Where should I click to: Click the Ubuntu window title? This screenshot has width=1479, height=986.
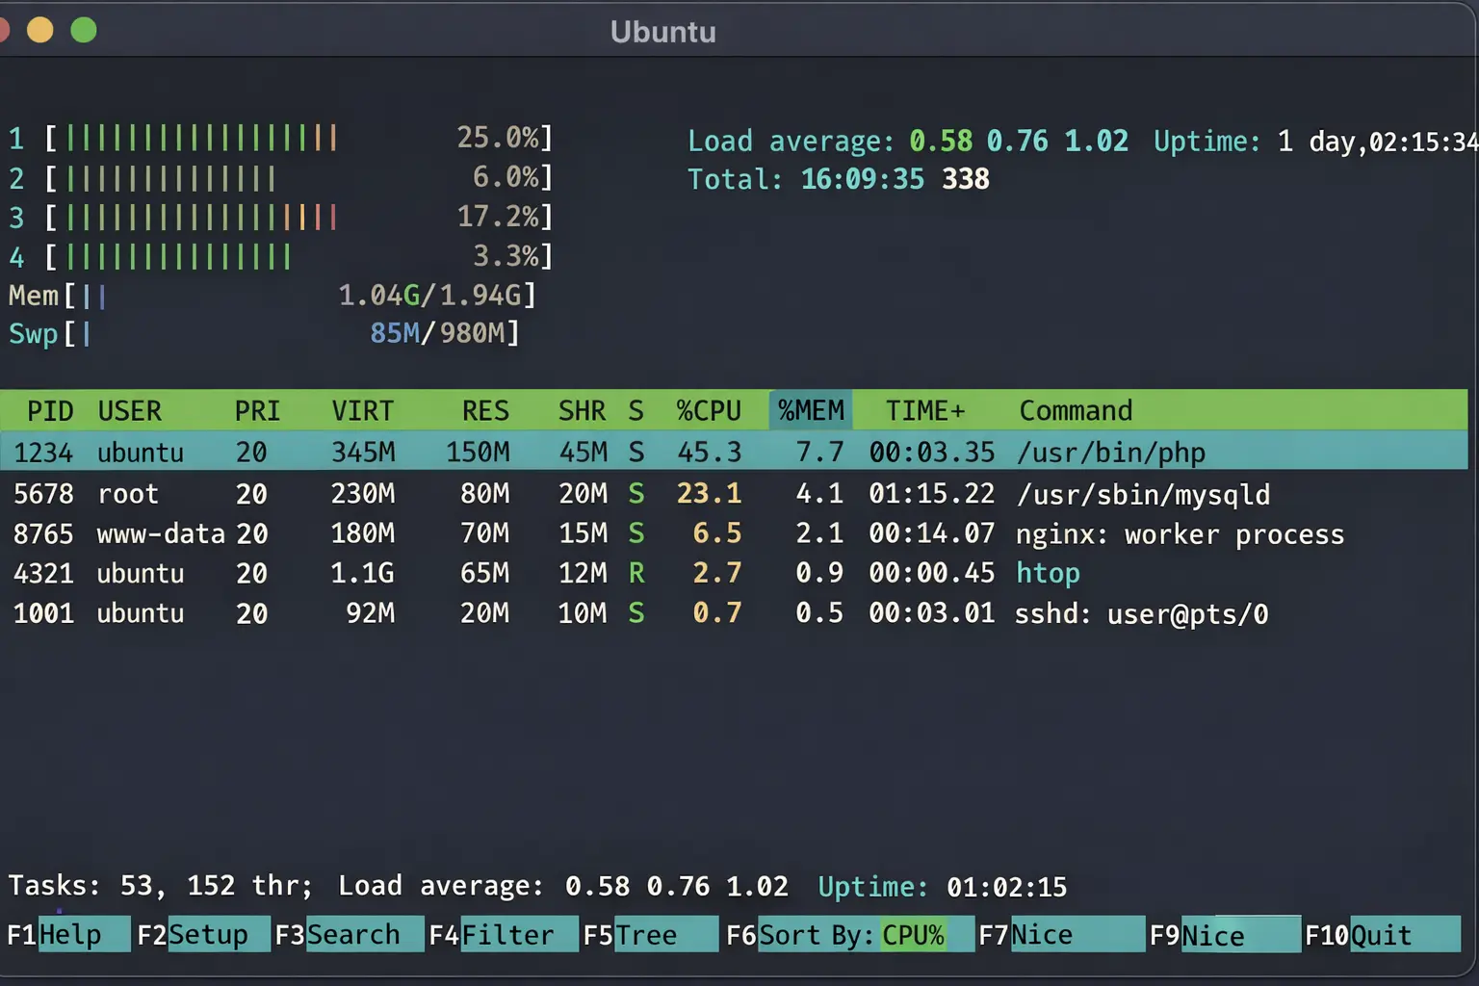[x=663, y=32]
